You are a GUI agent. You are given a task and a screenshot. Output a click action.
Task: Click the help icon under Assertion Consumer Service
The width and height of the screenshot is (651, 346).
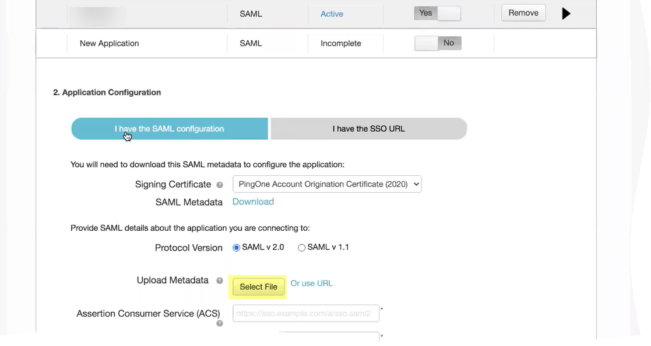coord(220,323)
